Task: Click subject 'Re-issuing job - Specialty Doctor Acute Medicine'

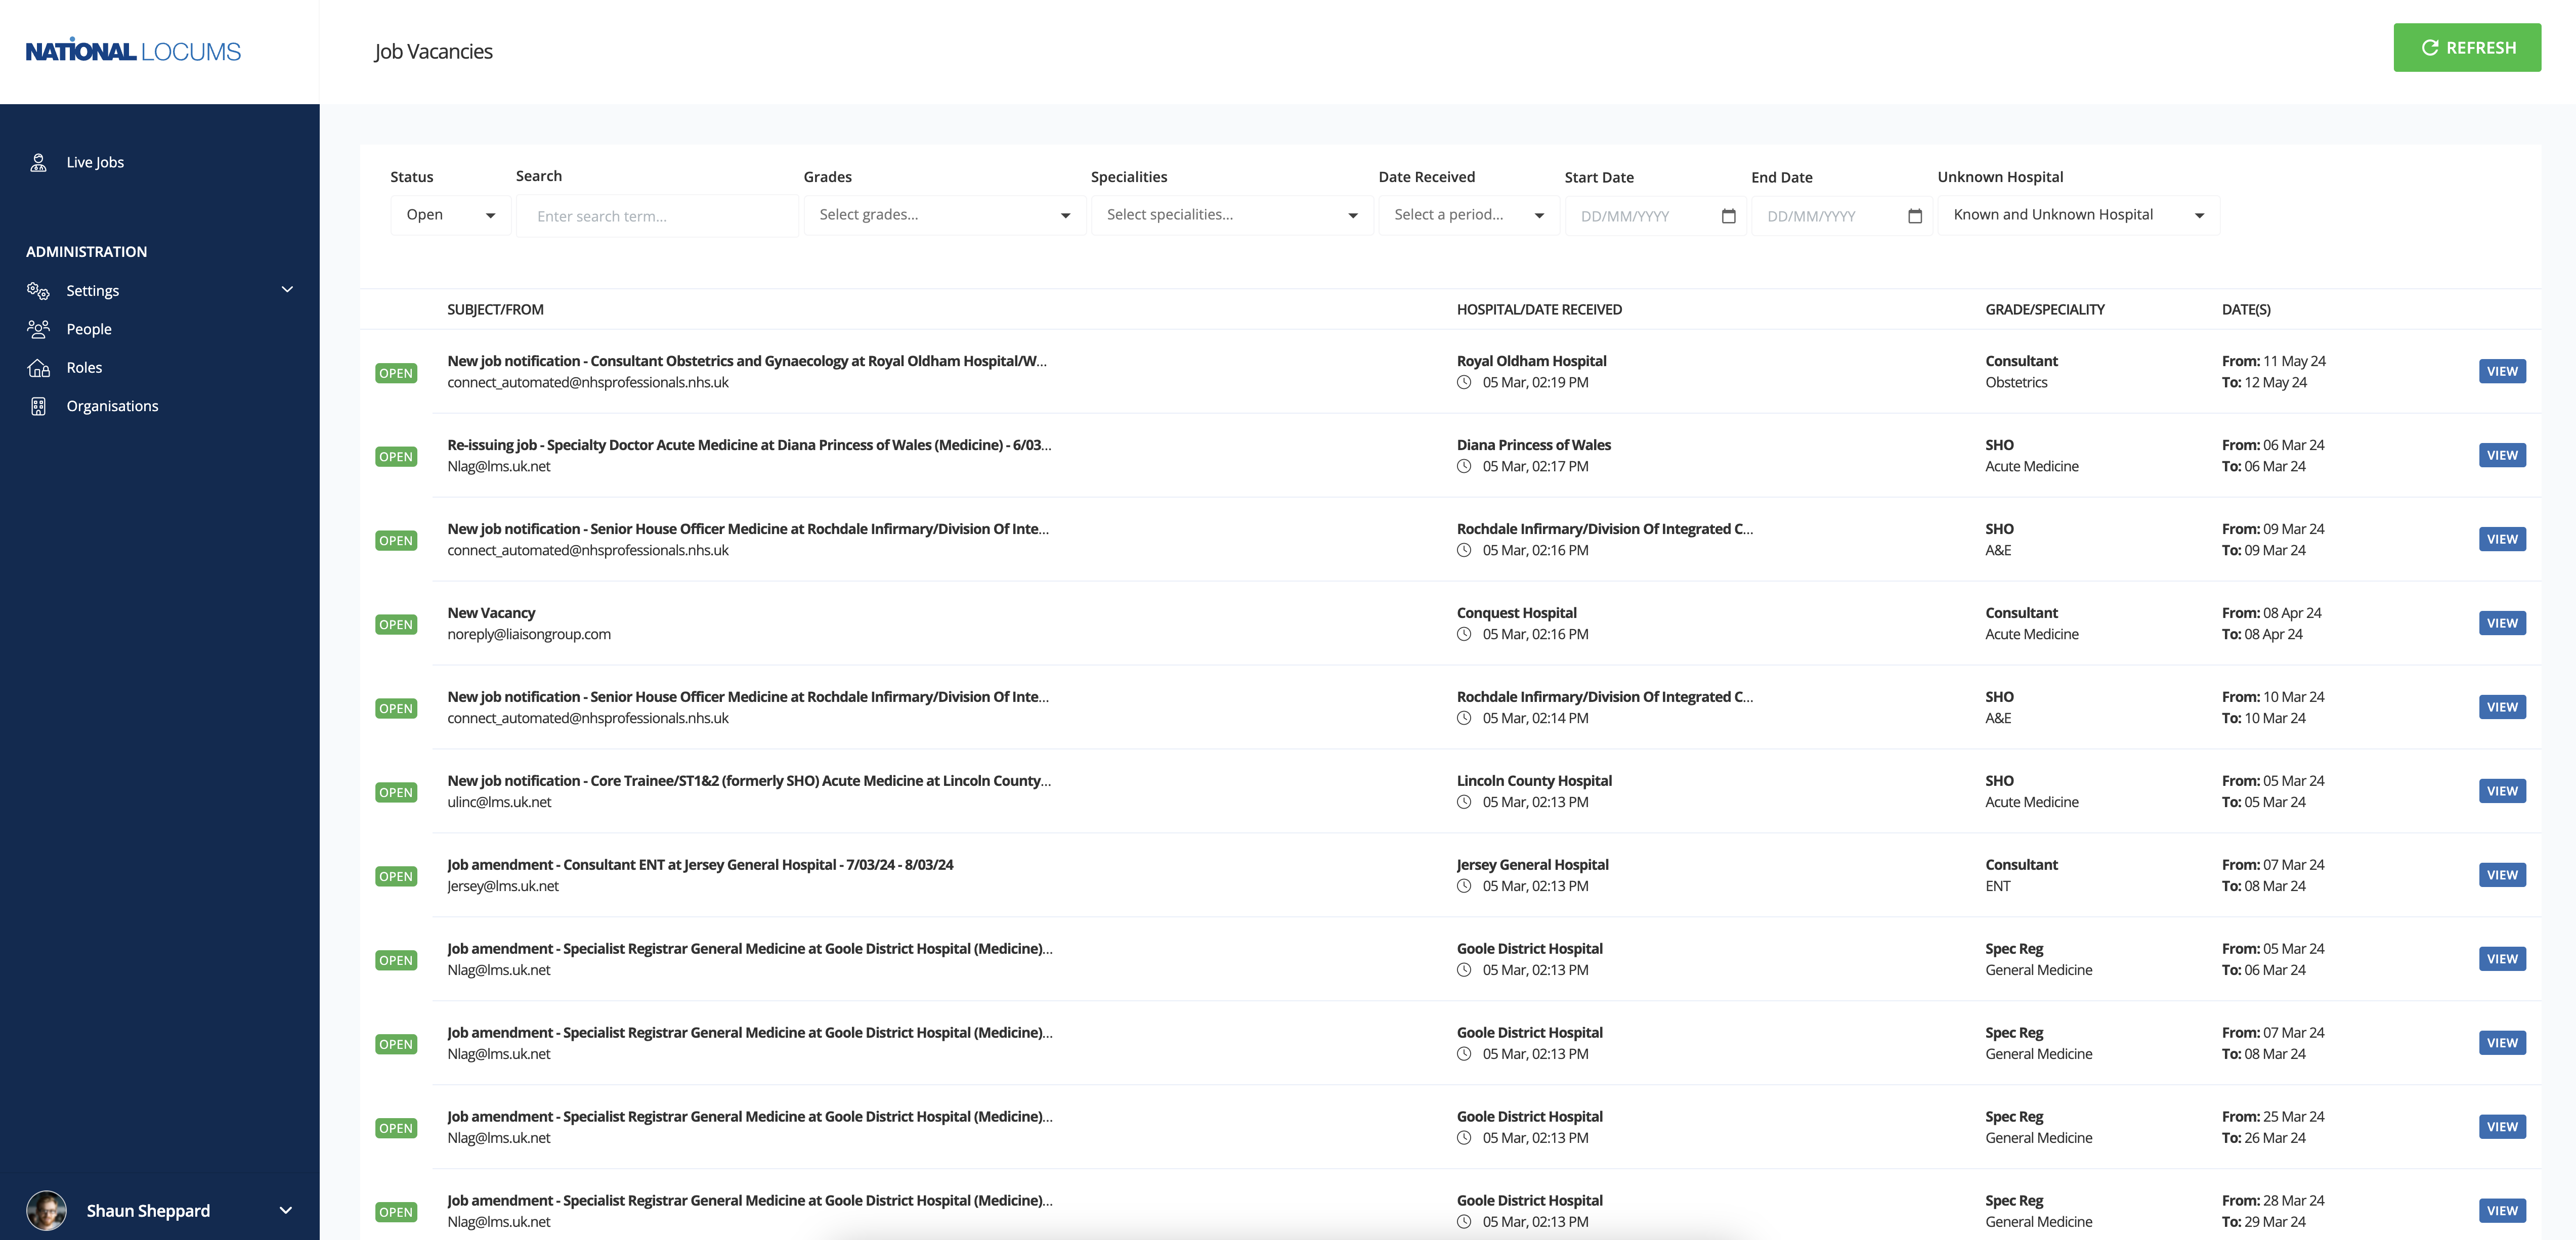Action: point(749,445)
